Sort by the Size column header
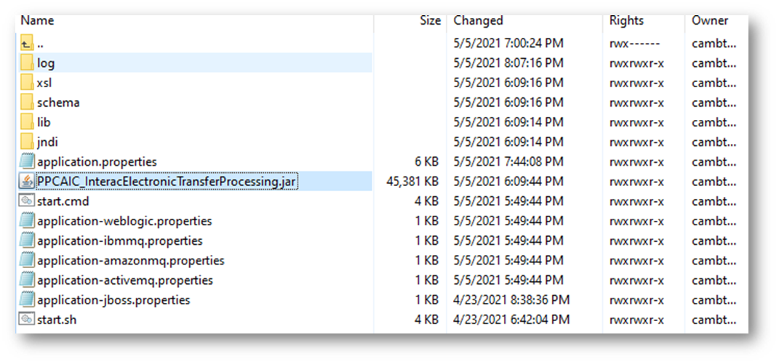 (x=430, y=20)
